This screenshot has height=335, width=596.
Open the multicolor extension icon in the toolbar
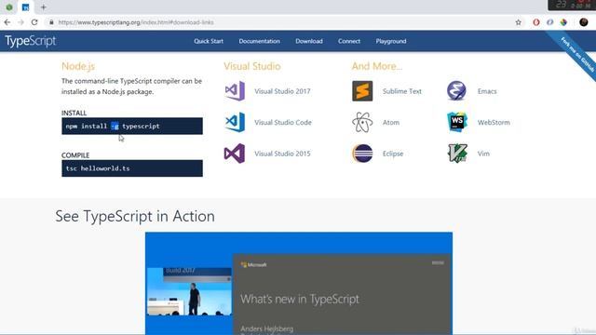563,22
